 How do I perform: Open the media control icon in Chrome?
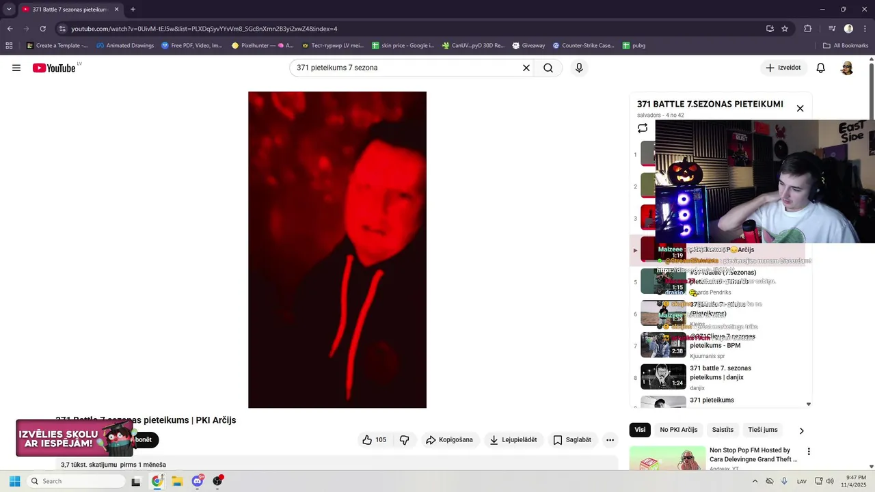(832, 29)
